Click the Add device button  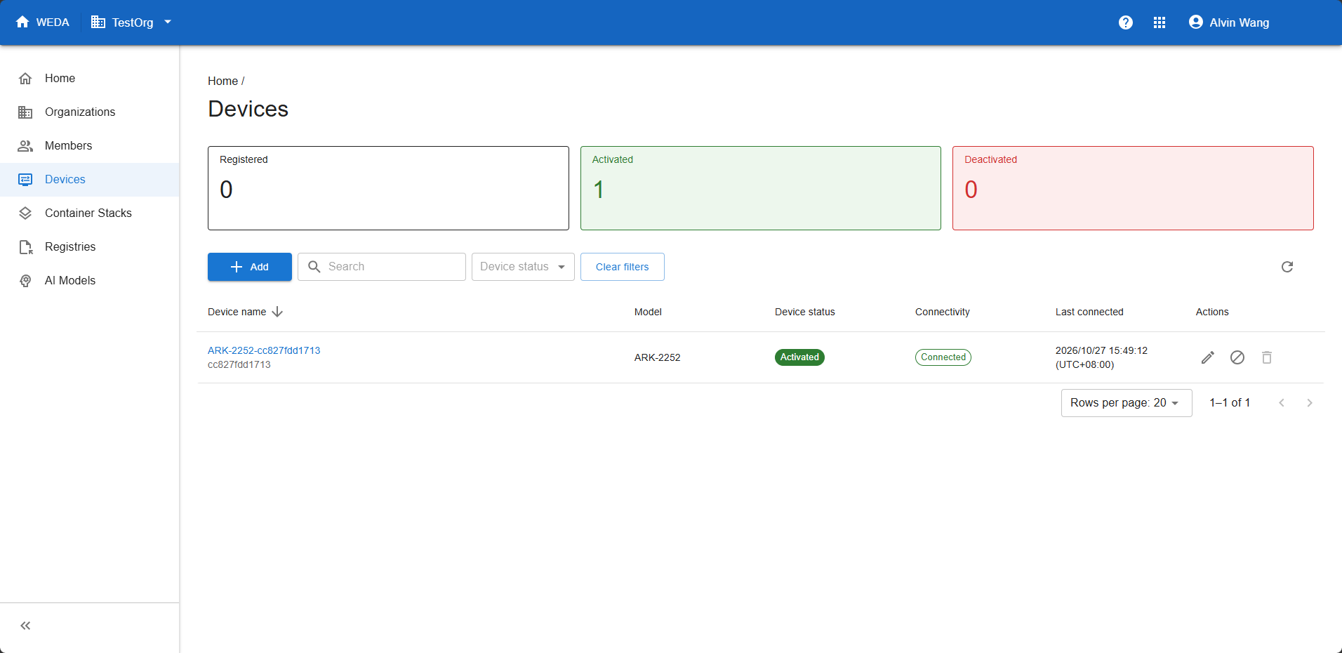click(x=250, y=267)
